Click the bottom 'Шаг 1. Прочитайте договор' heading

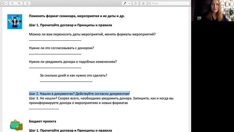coord(71,130)
